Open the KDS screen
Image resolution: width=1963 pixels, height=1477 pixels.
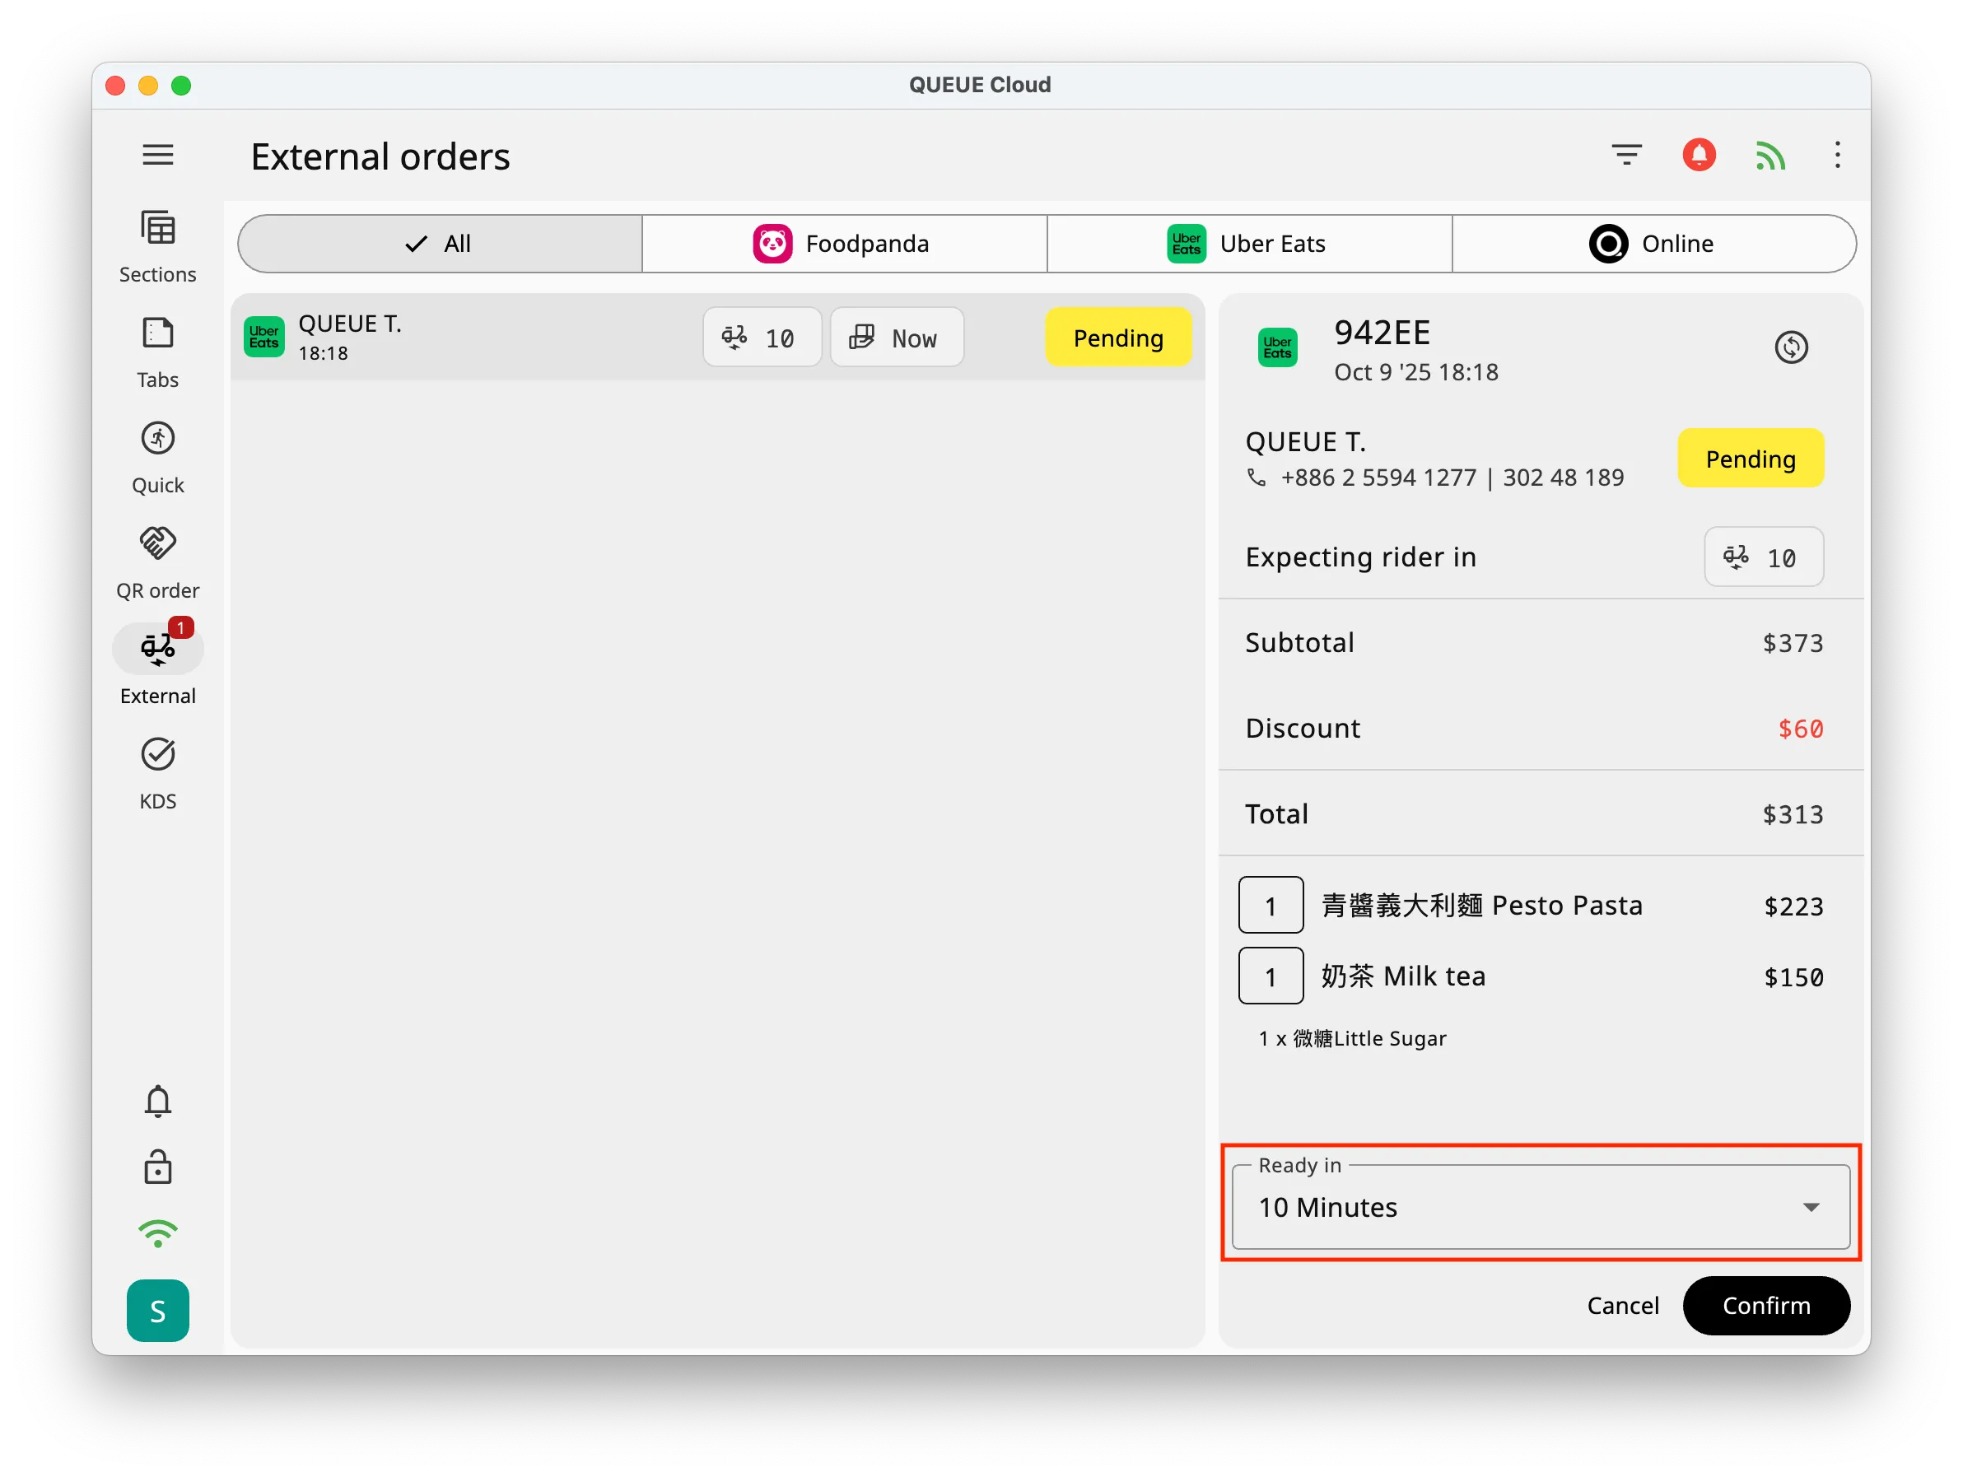(x=158, y=772)
